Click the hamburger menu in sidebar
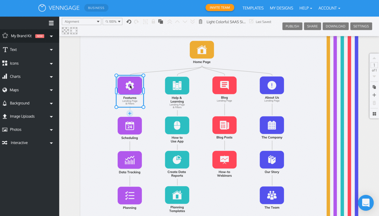Image resolution: width=379 pixels, height=216 pixels. 51,23
